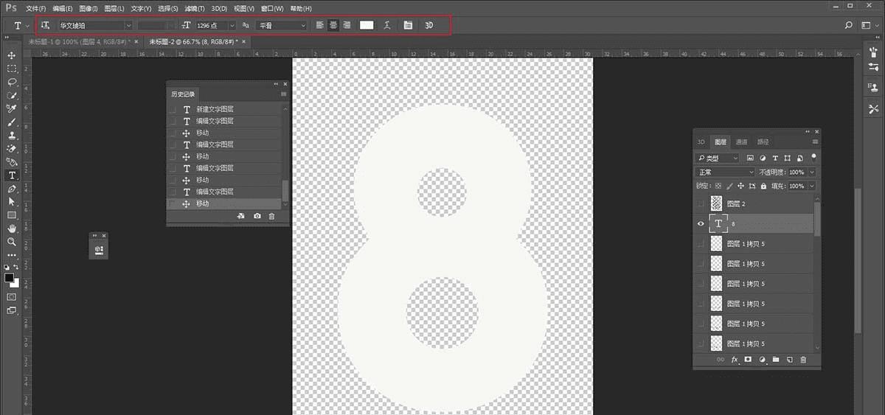The image size is (885, 415).
Task: Click camera icon to create new snapshot
Action: (x=257, y=216)
